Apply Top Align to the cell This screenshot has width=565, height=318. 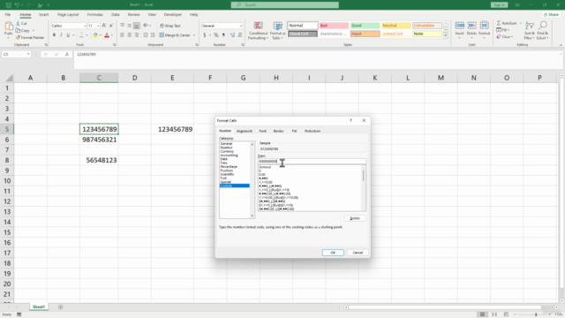(x=123, y=26)
